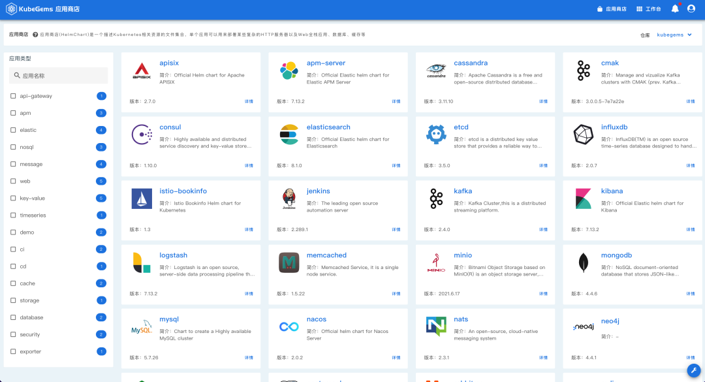This screenshot has width=705, height=382.
Task: Click the KubeGems logo icon
Action: click(11, 9)
